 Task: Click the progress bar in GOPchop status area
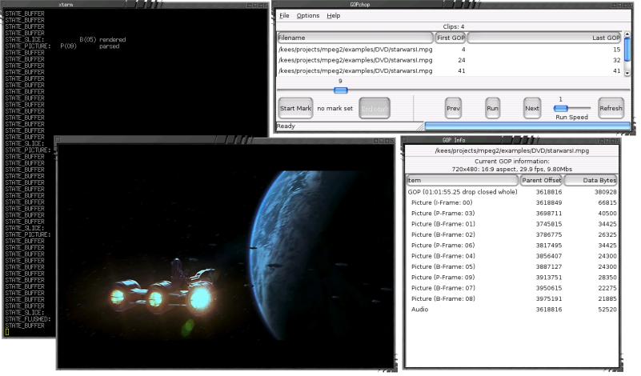(x=527, y=126)
